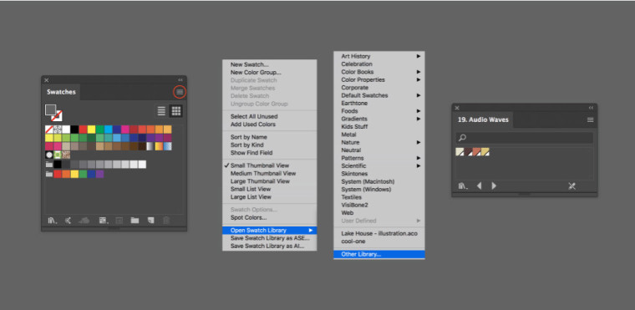Expand Nature submenu
This screenshot has width=635, height=310.
click(379, 142)
